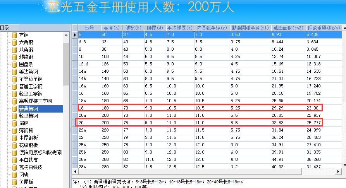Click the folder icon beside 中厚钢板
This screenshot has width=346, height=188.
[14, 138]
